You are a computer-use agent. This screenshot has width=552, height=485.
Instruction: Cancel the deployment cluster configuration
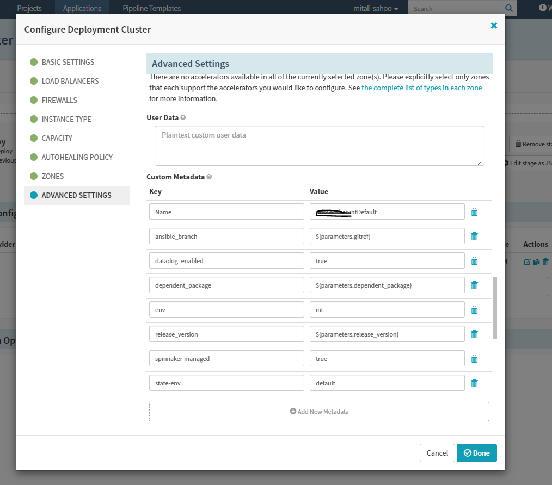click(x=437, y=452)
